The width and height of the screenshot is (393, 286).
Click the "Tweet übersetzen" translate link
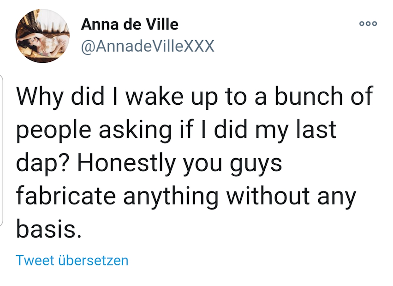pyautogui.click(x=72, y=260)
